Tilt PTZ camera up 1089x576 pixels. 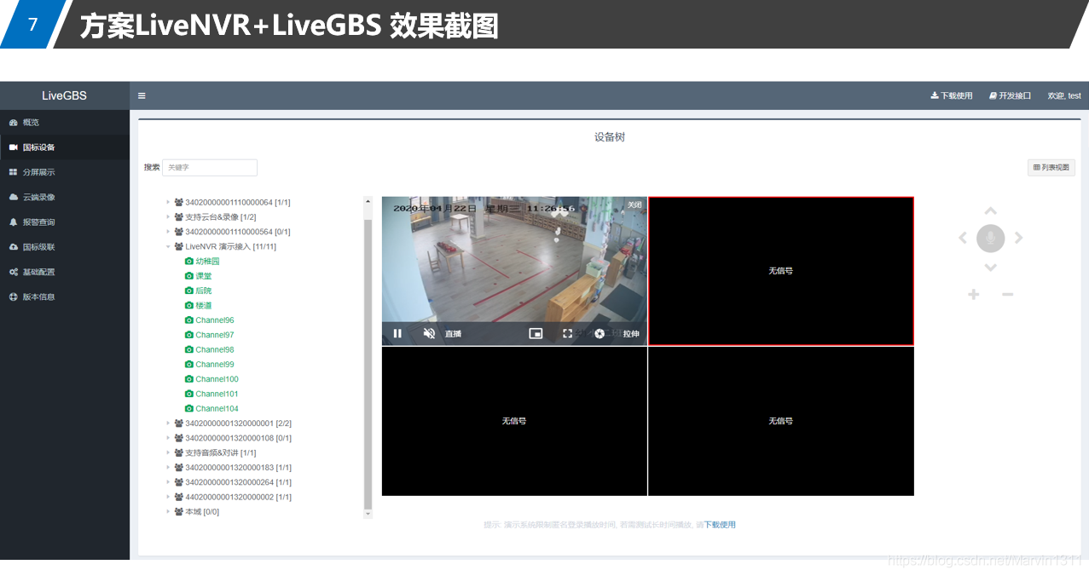click(990, 211)
